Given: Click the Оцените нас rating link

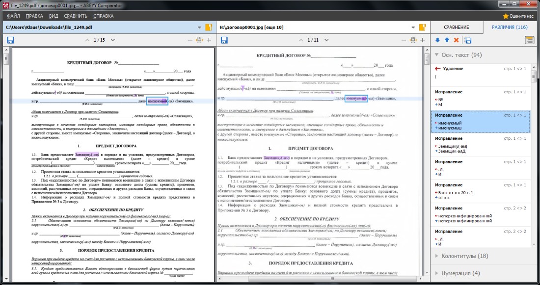Looking at the screenshot, I should [518, 16].
